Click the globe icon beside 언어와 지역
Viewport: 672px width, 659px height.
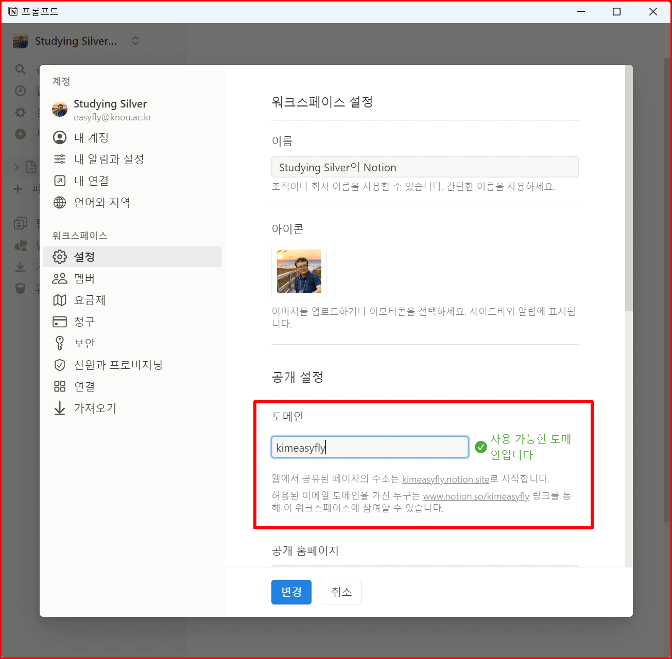click(x=60, y=202)
